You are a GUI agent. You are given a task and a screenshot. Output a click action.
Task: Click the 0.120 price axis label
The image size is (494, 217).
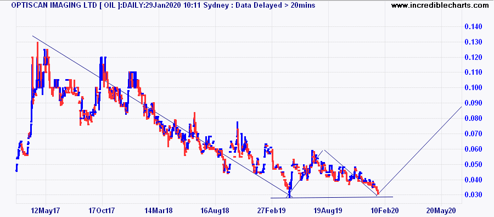[474, 57]
